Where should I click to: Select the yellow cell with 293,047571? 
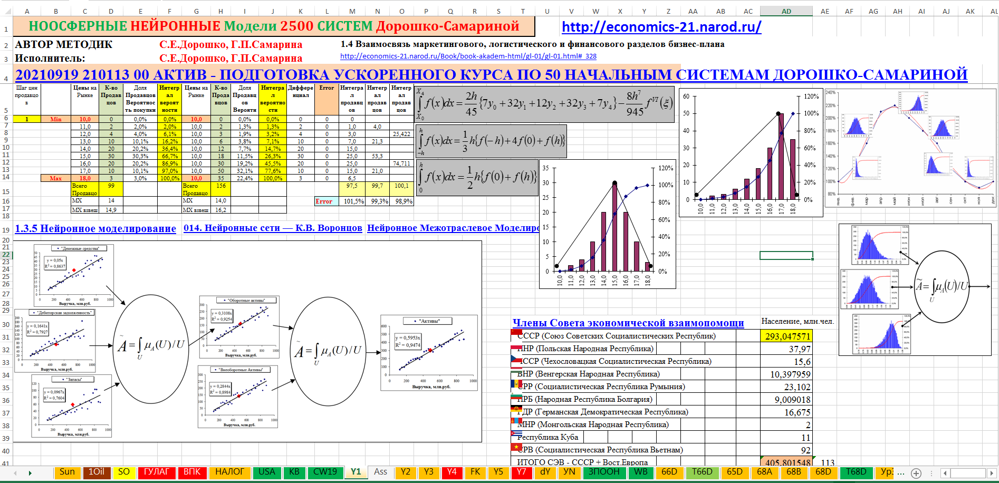pyautogui.click(x=786, y=336)
